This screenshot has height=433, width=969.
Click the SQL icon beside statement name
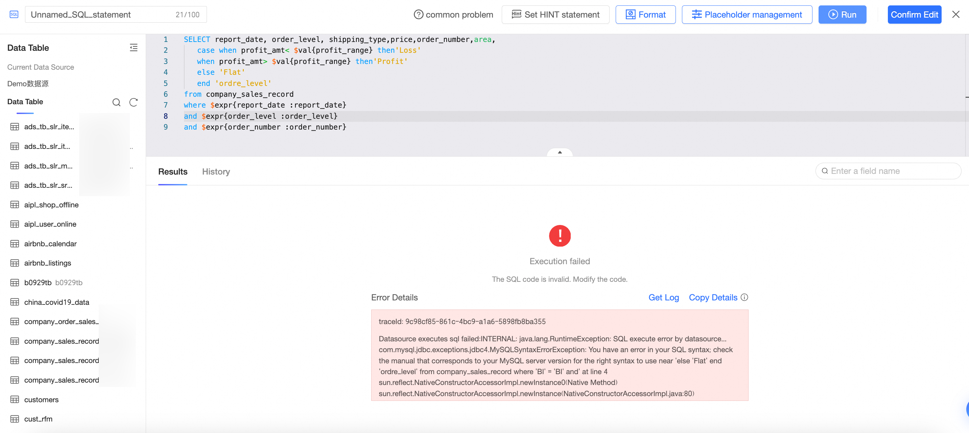pos(14,14)
